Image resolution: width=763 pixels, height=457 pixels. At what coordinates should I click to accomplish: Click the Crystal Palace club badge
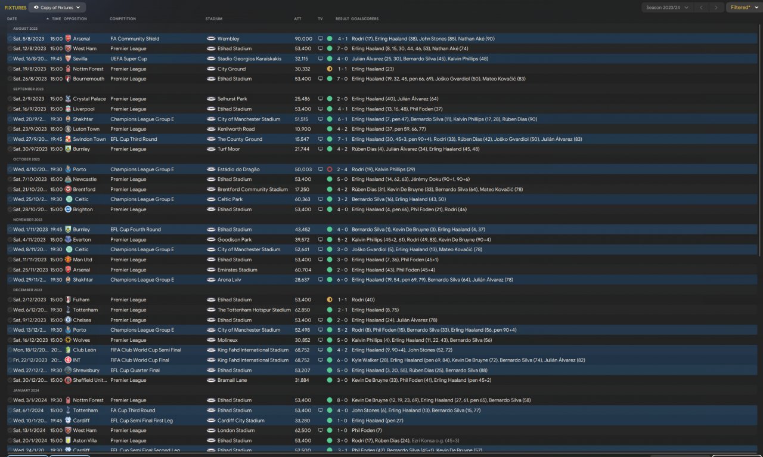click(x=68, y=99)
